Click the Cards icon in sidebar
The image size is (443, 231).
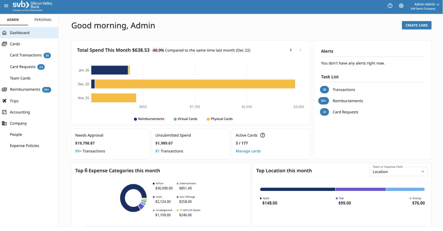[x=4, y=44]
